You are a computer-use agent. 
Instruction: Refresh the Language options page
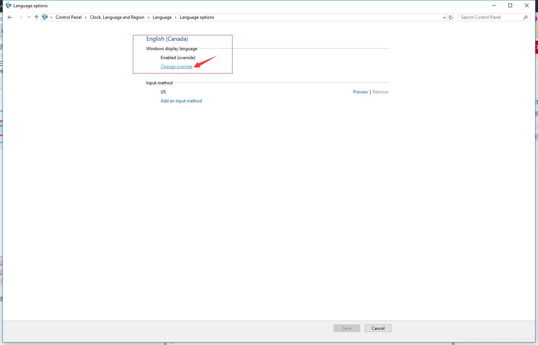click(451, 17)
